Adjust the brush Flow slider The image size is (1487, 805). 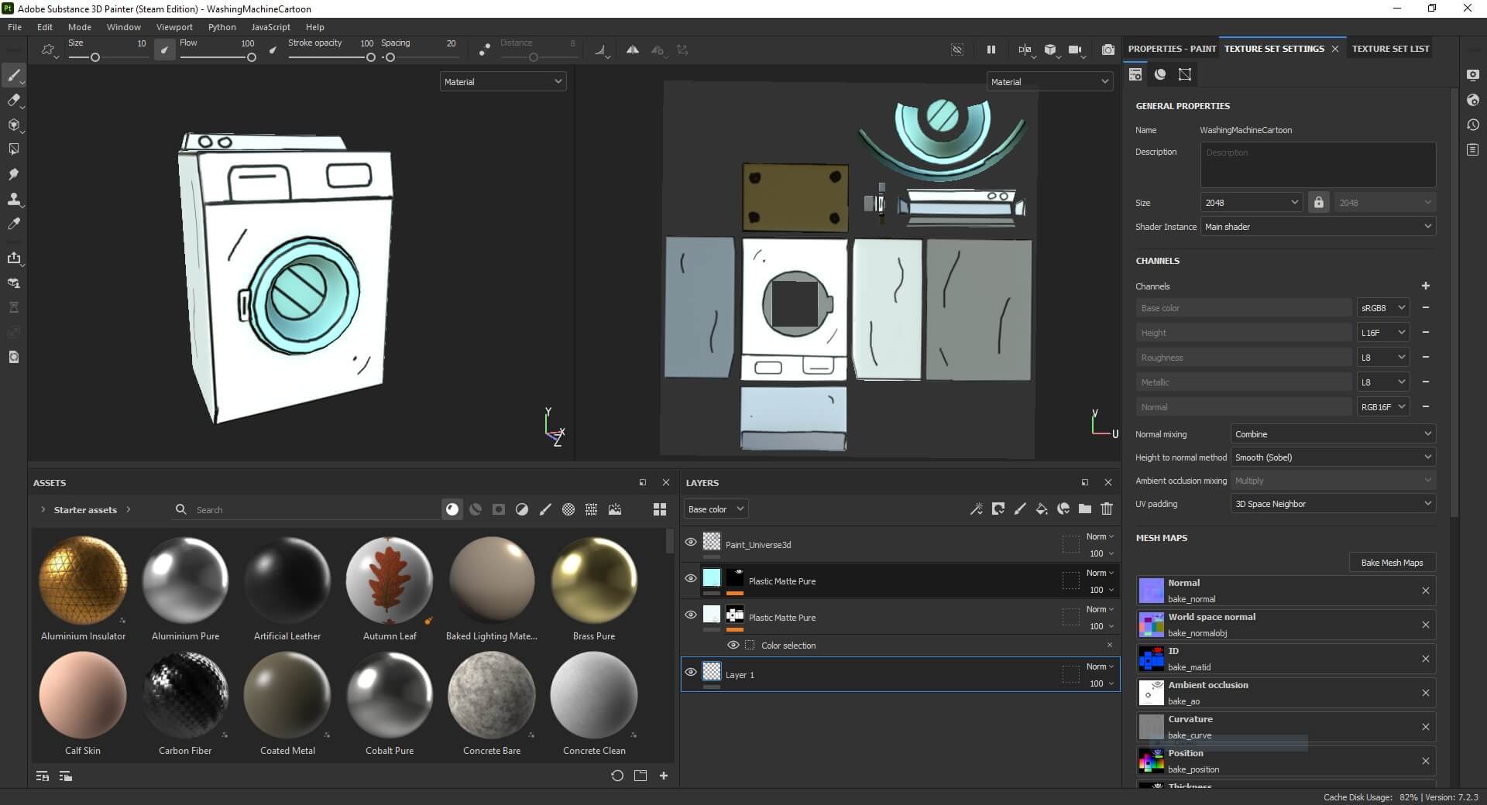(218, 57)
